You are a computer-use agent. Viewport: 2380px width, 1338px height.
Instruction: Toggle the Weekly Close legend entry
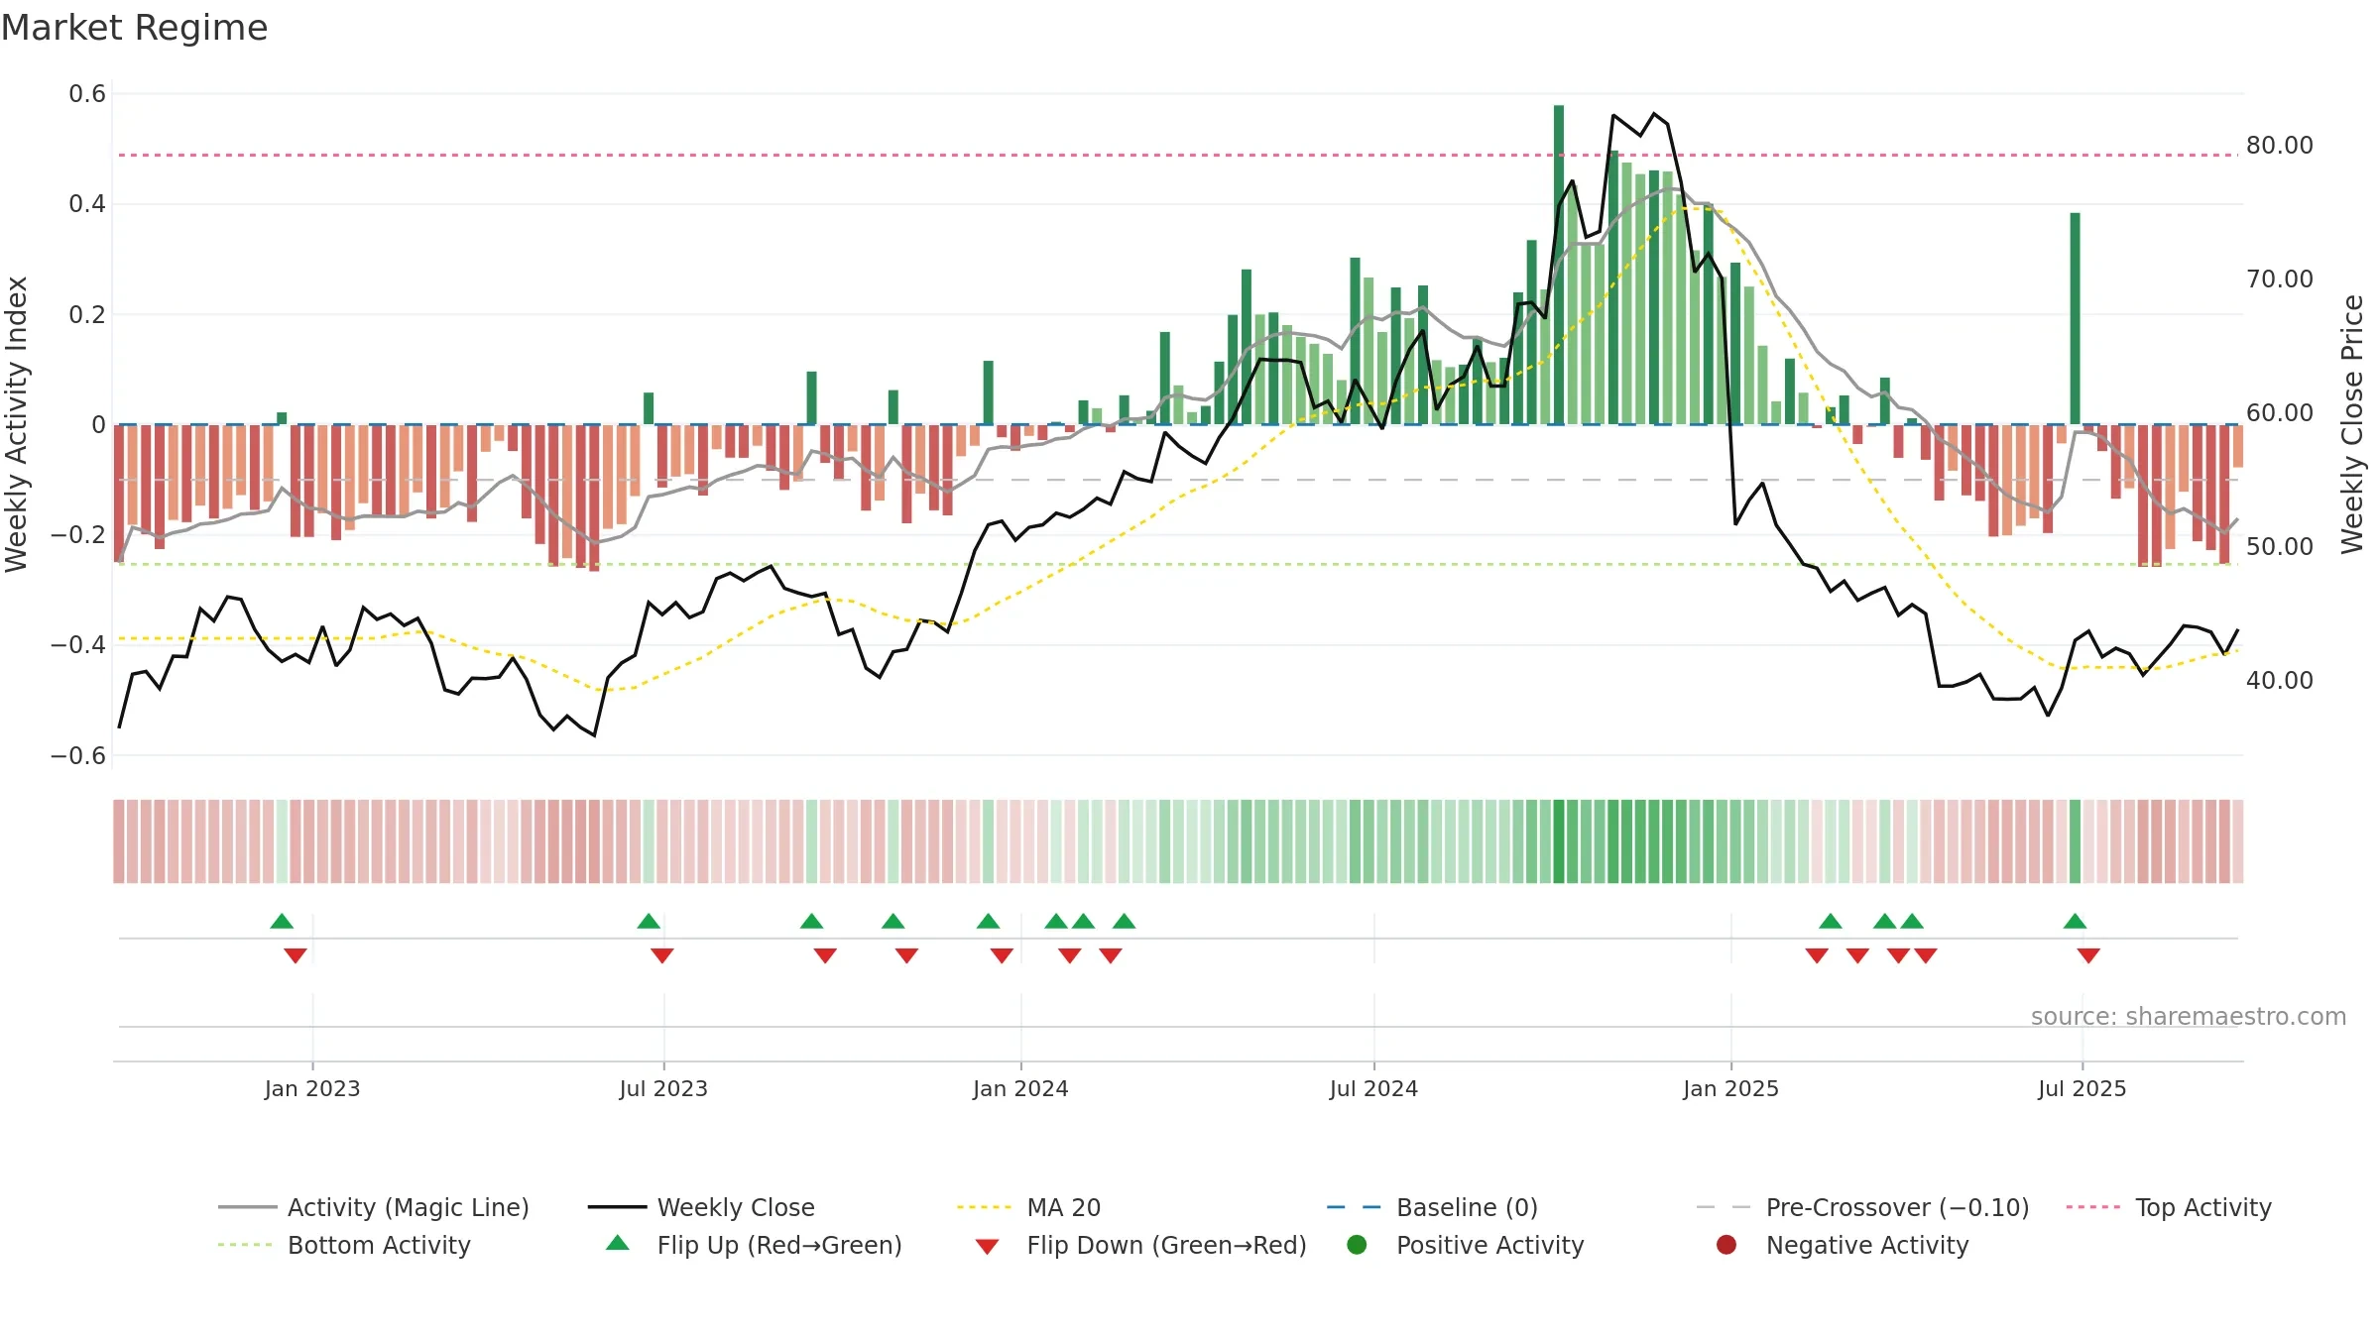[x=701, y=1207]
